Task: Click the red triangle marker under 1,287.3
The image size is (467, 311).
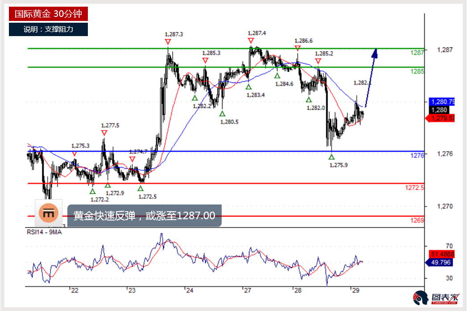Action: coord(168,42)
